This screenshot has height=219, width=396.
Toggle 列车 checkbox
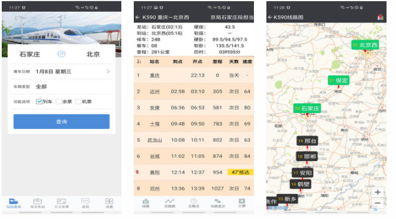pos(39,102)
